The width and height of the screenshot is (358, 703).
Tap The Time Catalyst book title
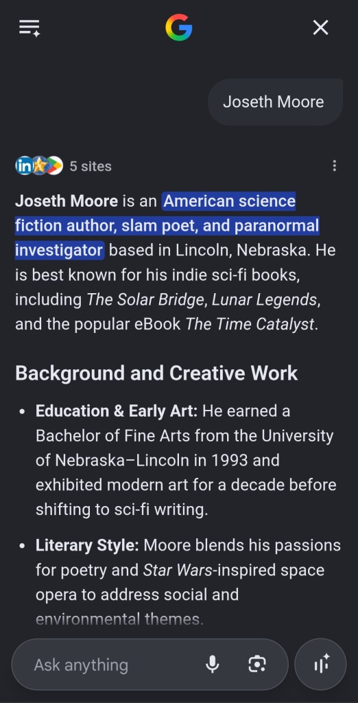point(250,324)
